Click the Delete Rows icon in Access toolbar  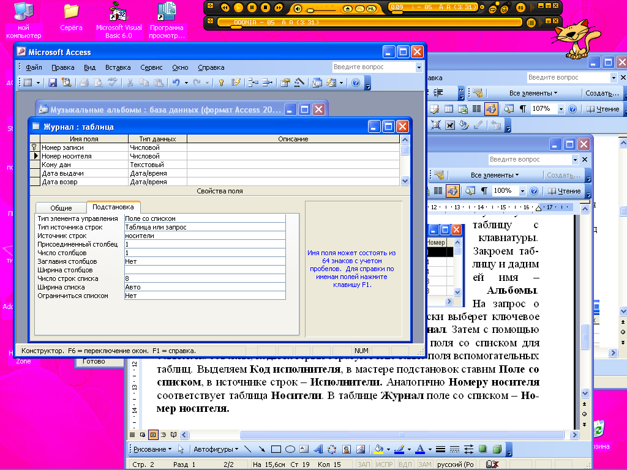pos(267,83)
